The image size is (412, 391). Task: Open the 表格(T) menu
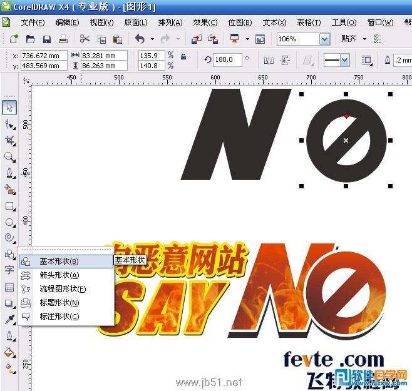pyautogui.click(x=309, y=23)
